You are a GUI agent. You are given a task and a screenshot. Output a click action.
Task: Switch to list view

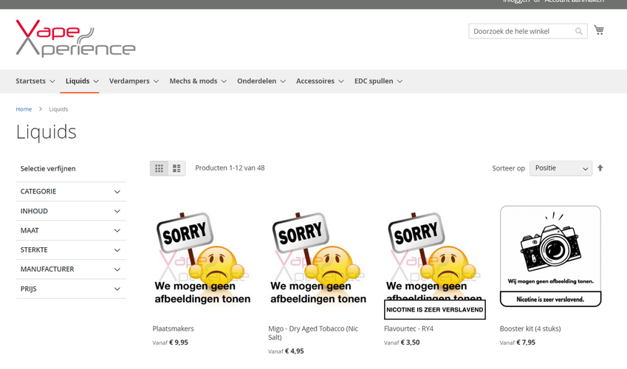click(177, 168)
